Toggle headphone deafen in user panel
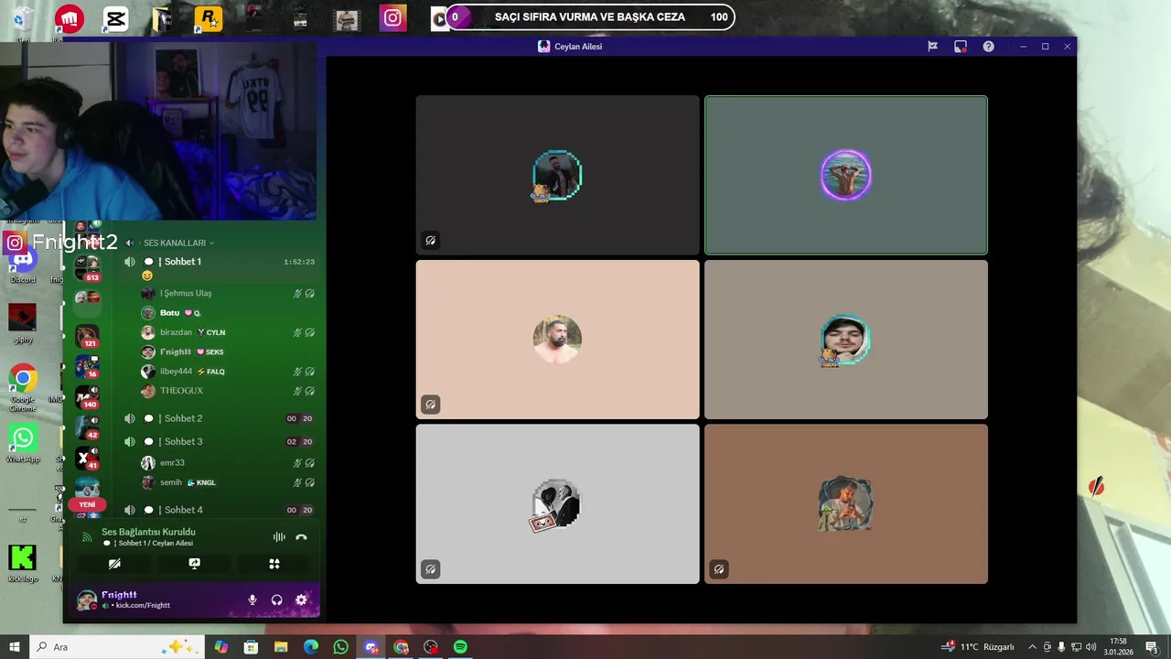1171x659 pixels. pyautogui.click(x=276, y=600)
